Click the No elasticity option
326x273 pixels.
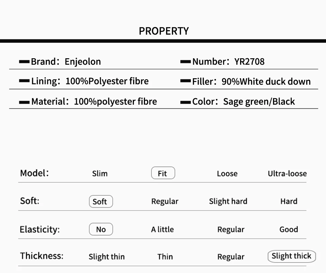(101, 229)
